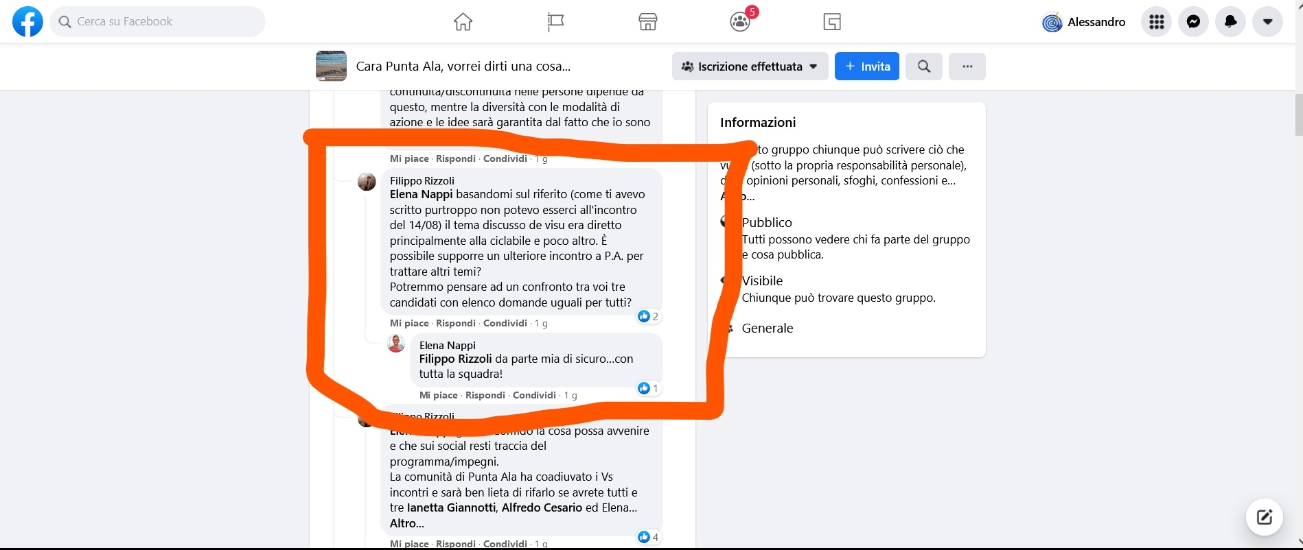
Task: Open the three-dots group options menu
Action: pos(967,67)
